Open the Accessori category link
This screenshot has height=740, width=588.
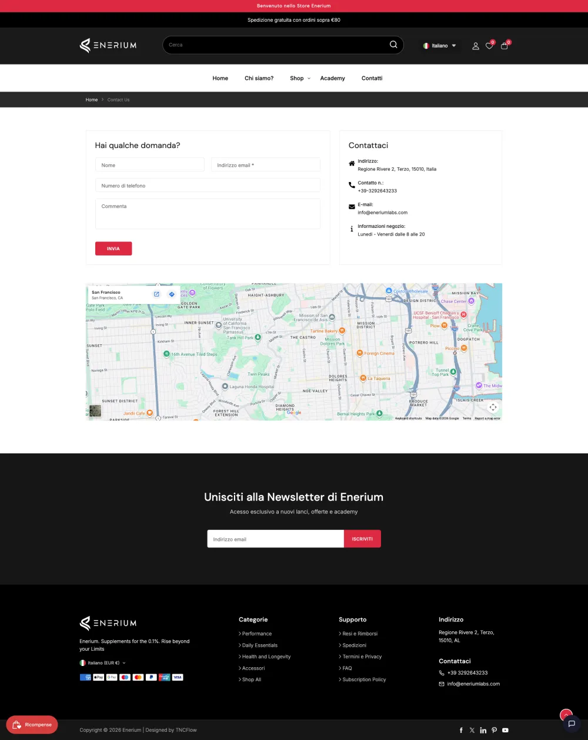point(253,668)
